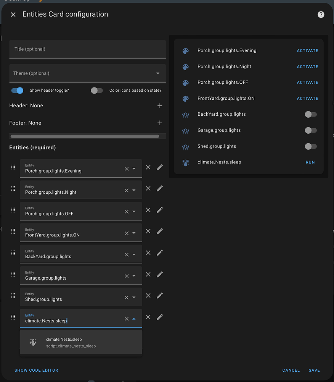Collapse the climate.Nests.sleep entity dropdown

(x=134, y=319)
